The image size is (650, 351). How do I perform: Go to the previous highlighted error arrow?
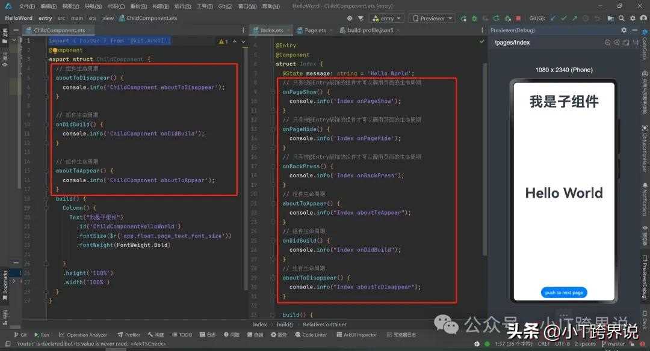pos(235,41)
